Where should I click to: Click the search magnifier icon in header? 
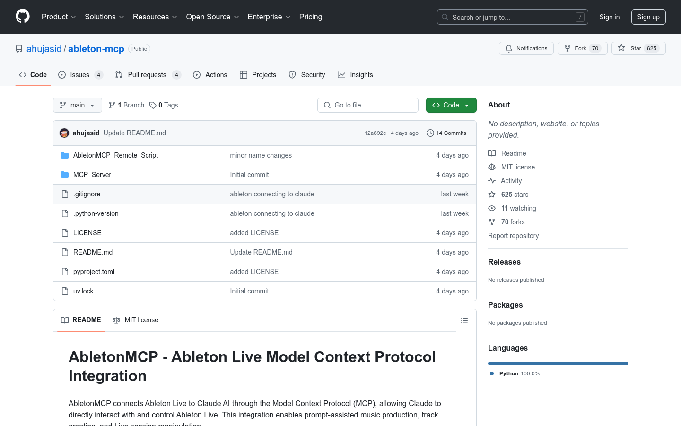click(445, 17)
